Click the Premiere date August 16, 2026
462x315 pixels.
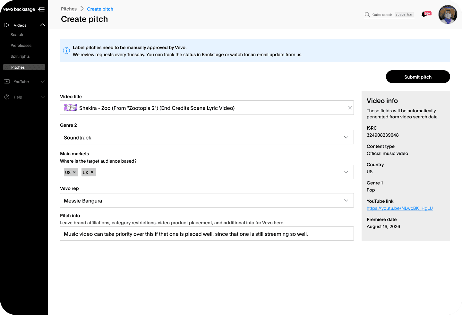point(383,226)
